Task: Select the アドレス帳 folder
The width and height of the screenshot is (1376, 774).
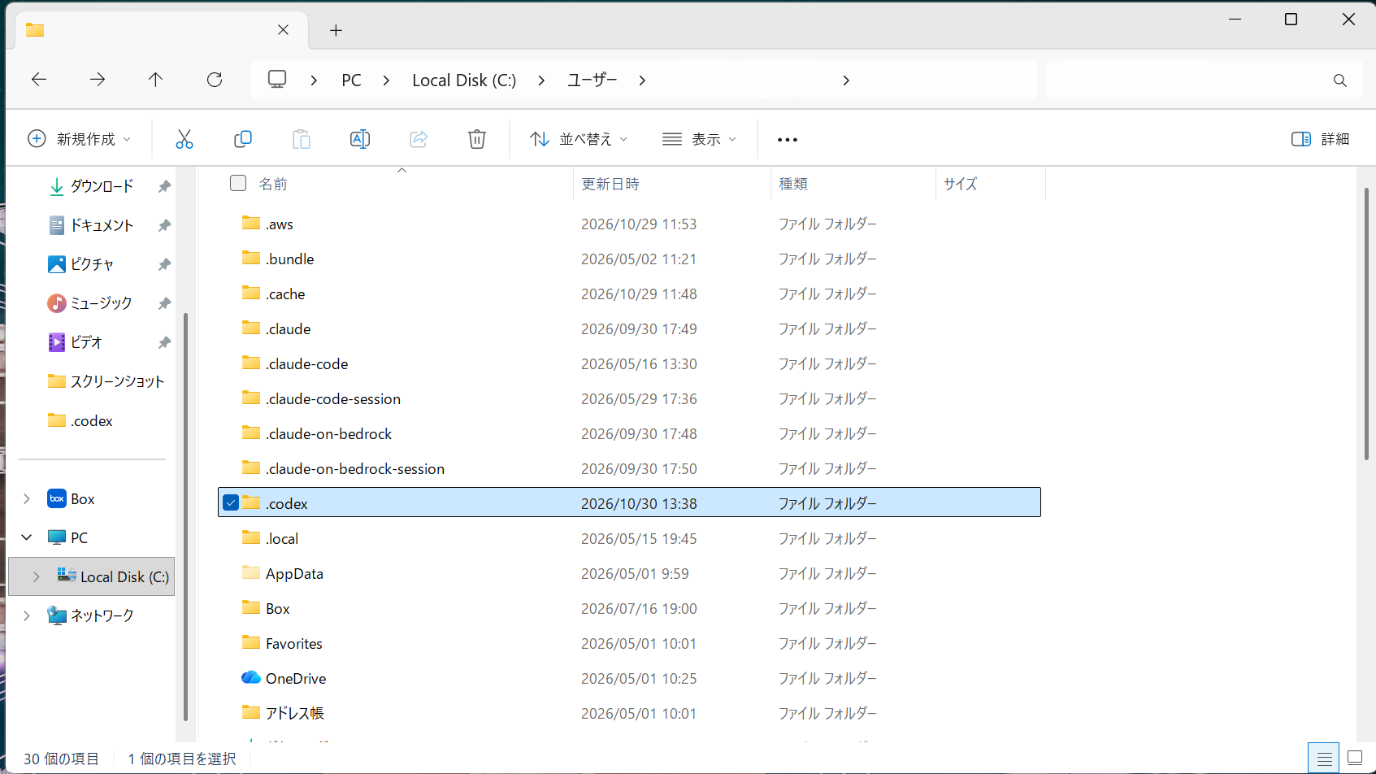Action: 629,713
